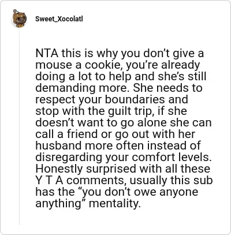This screenshot has width=231, height=235.
Task: Click the words "usually this sub"
Action: (171, 180)
